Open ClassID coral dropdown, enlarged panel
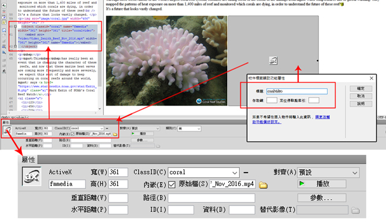Viewport: 386px width, 223px height. 235,173
